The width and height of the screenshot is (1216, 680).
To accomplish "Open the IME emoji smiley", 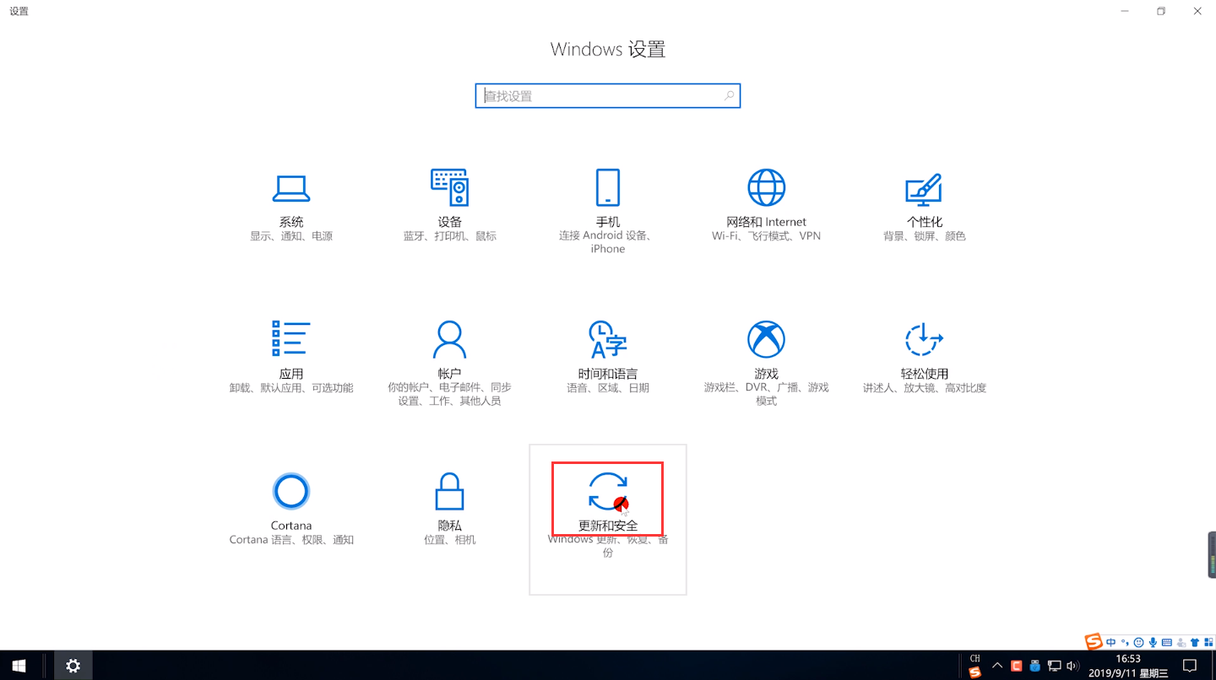I will click(x=1138, y=642).
